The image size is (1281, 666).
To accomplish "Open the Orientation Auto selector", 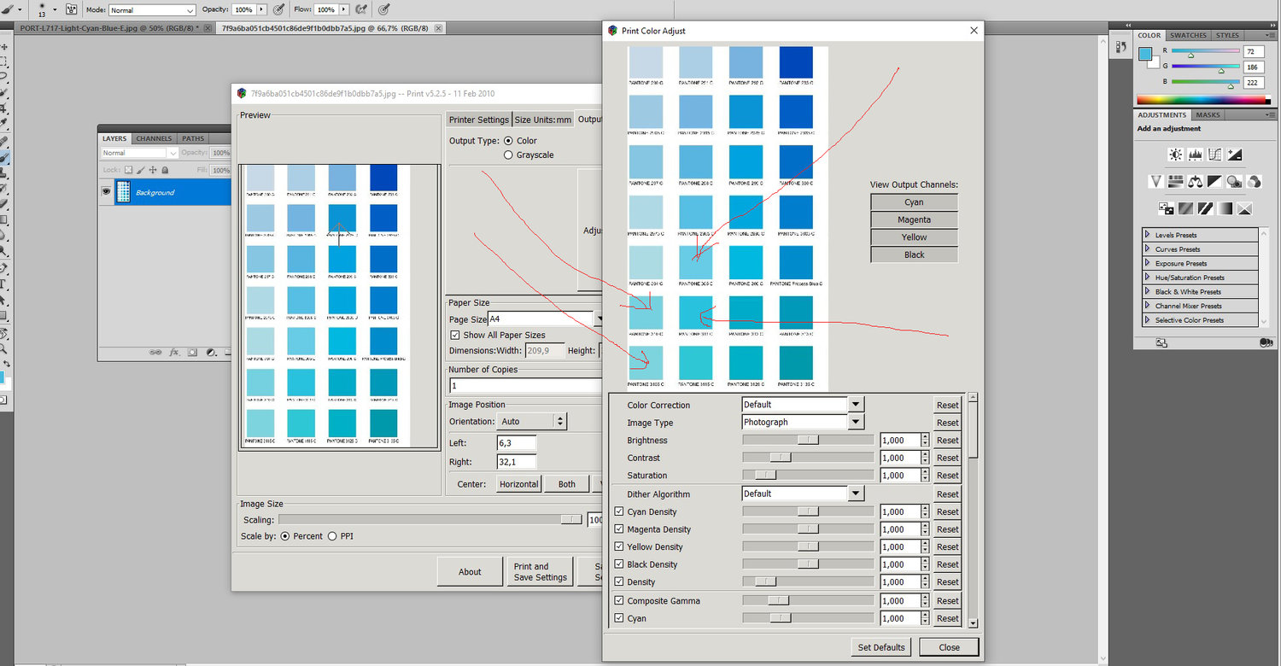I will [532, 421].
